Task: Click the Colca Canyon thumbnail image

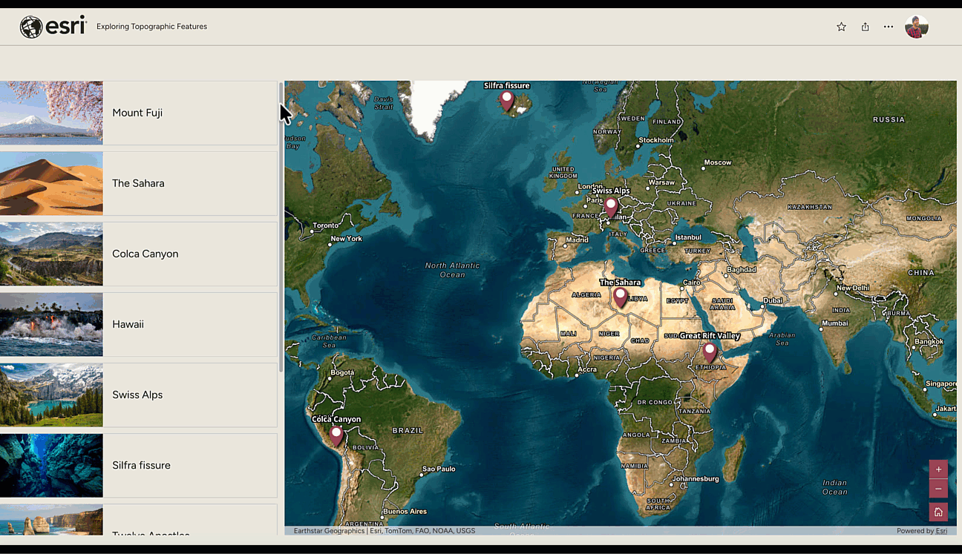Action: [51, 254]
